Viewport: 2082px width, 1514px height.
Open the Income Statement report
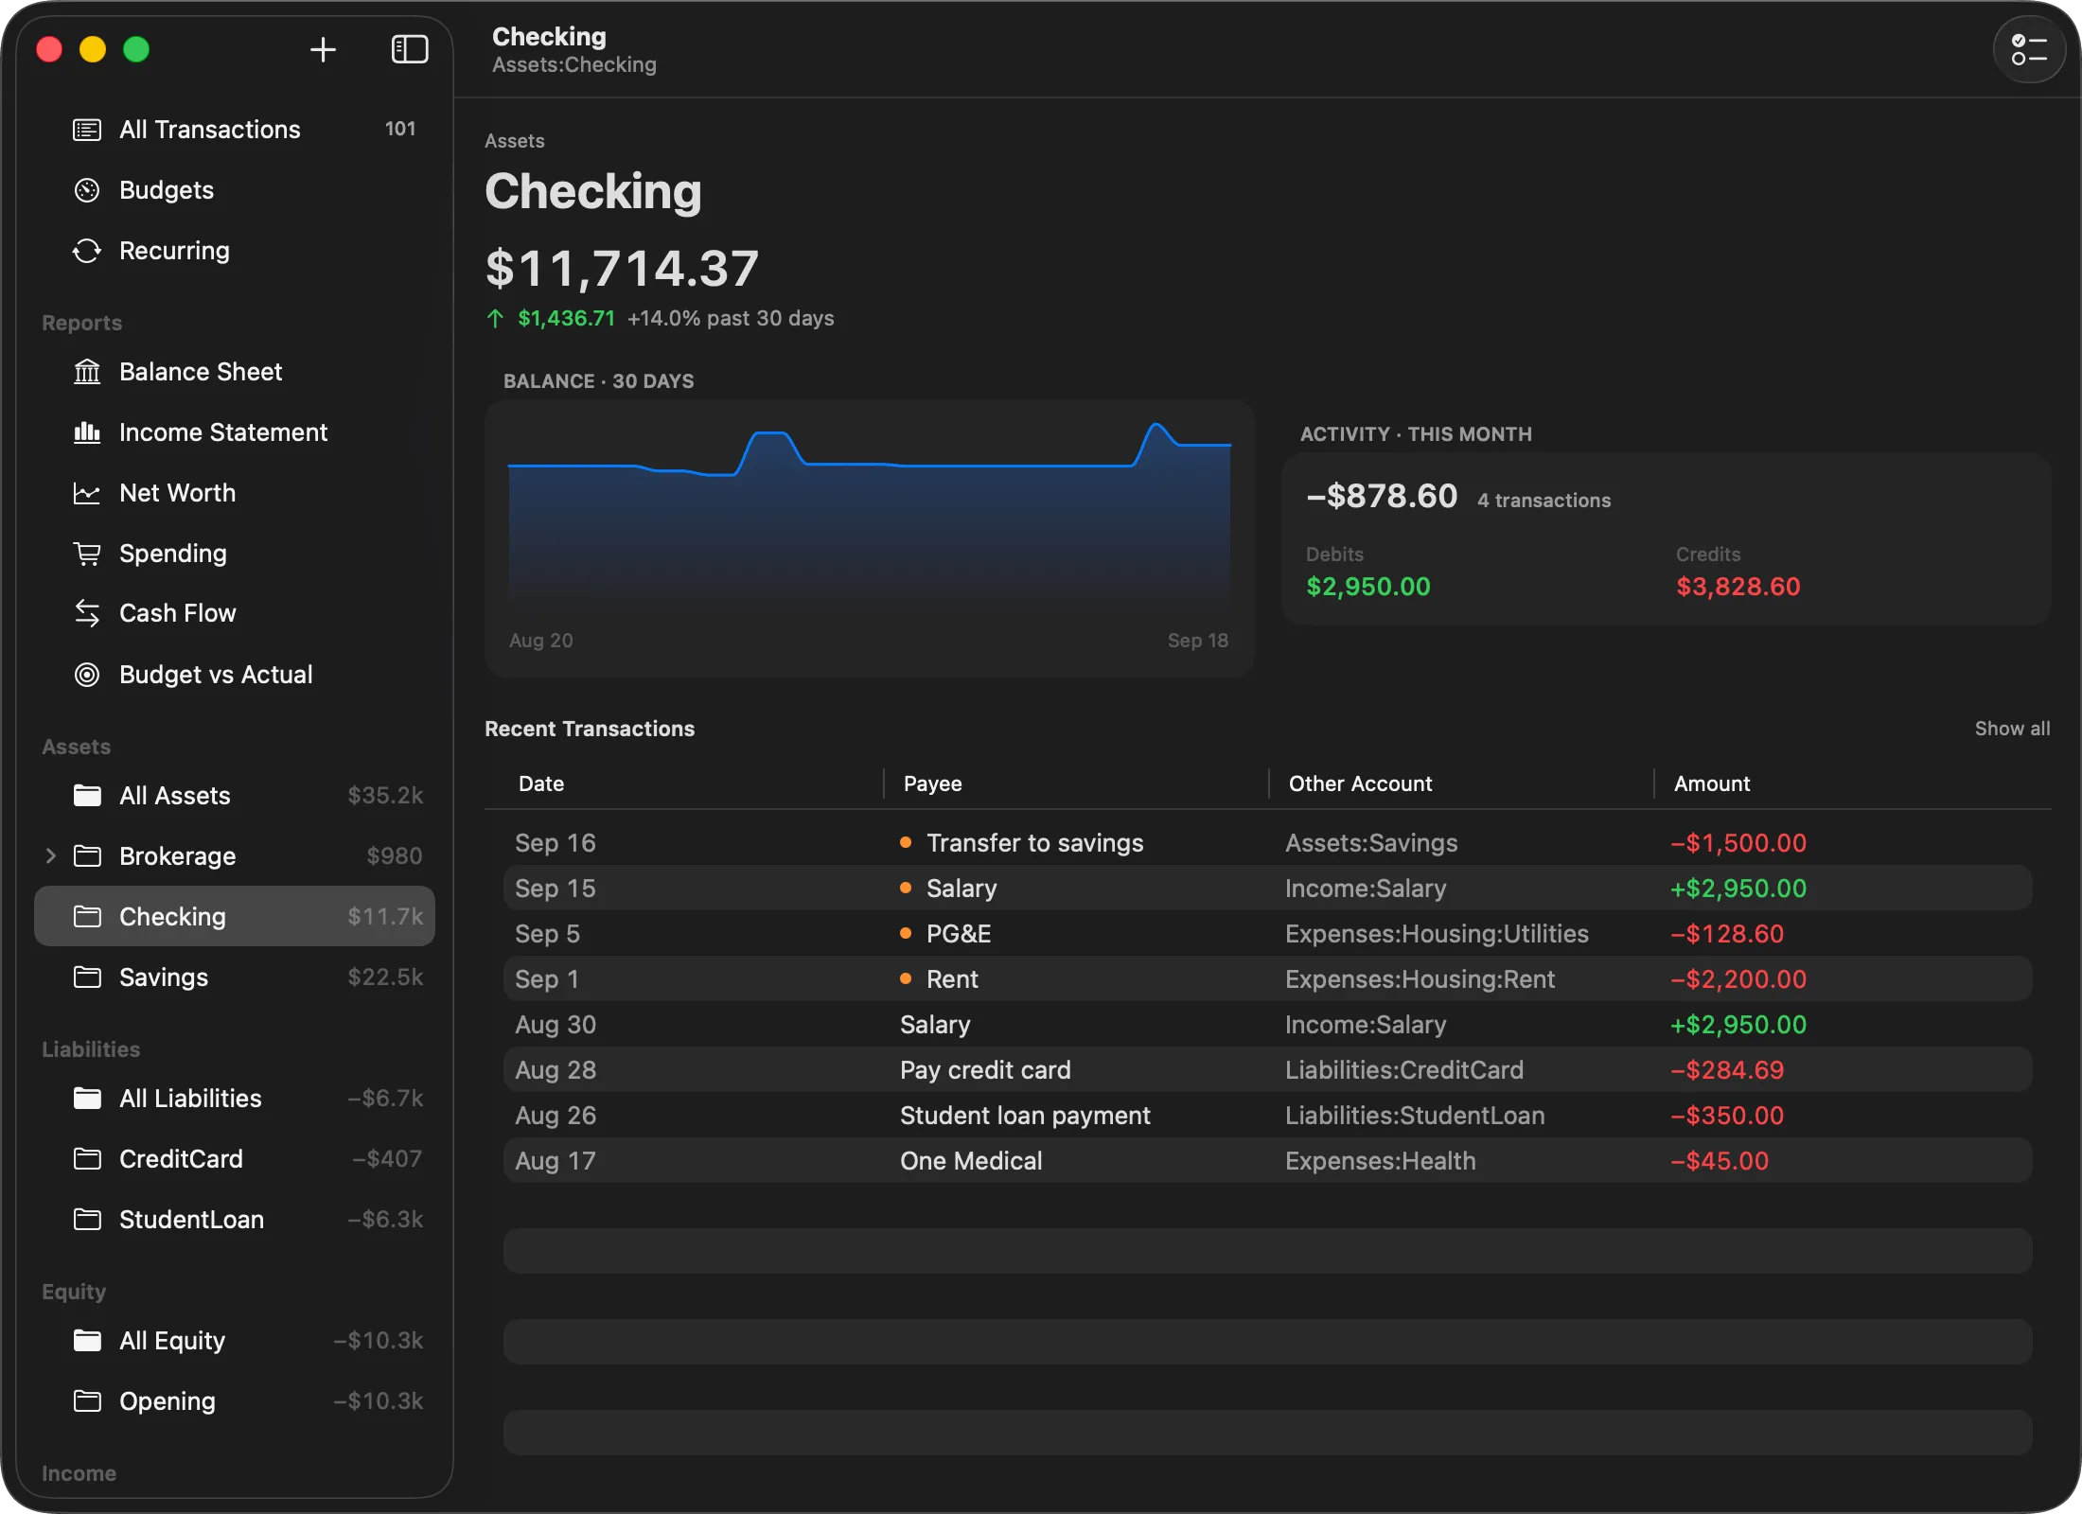235,432
